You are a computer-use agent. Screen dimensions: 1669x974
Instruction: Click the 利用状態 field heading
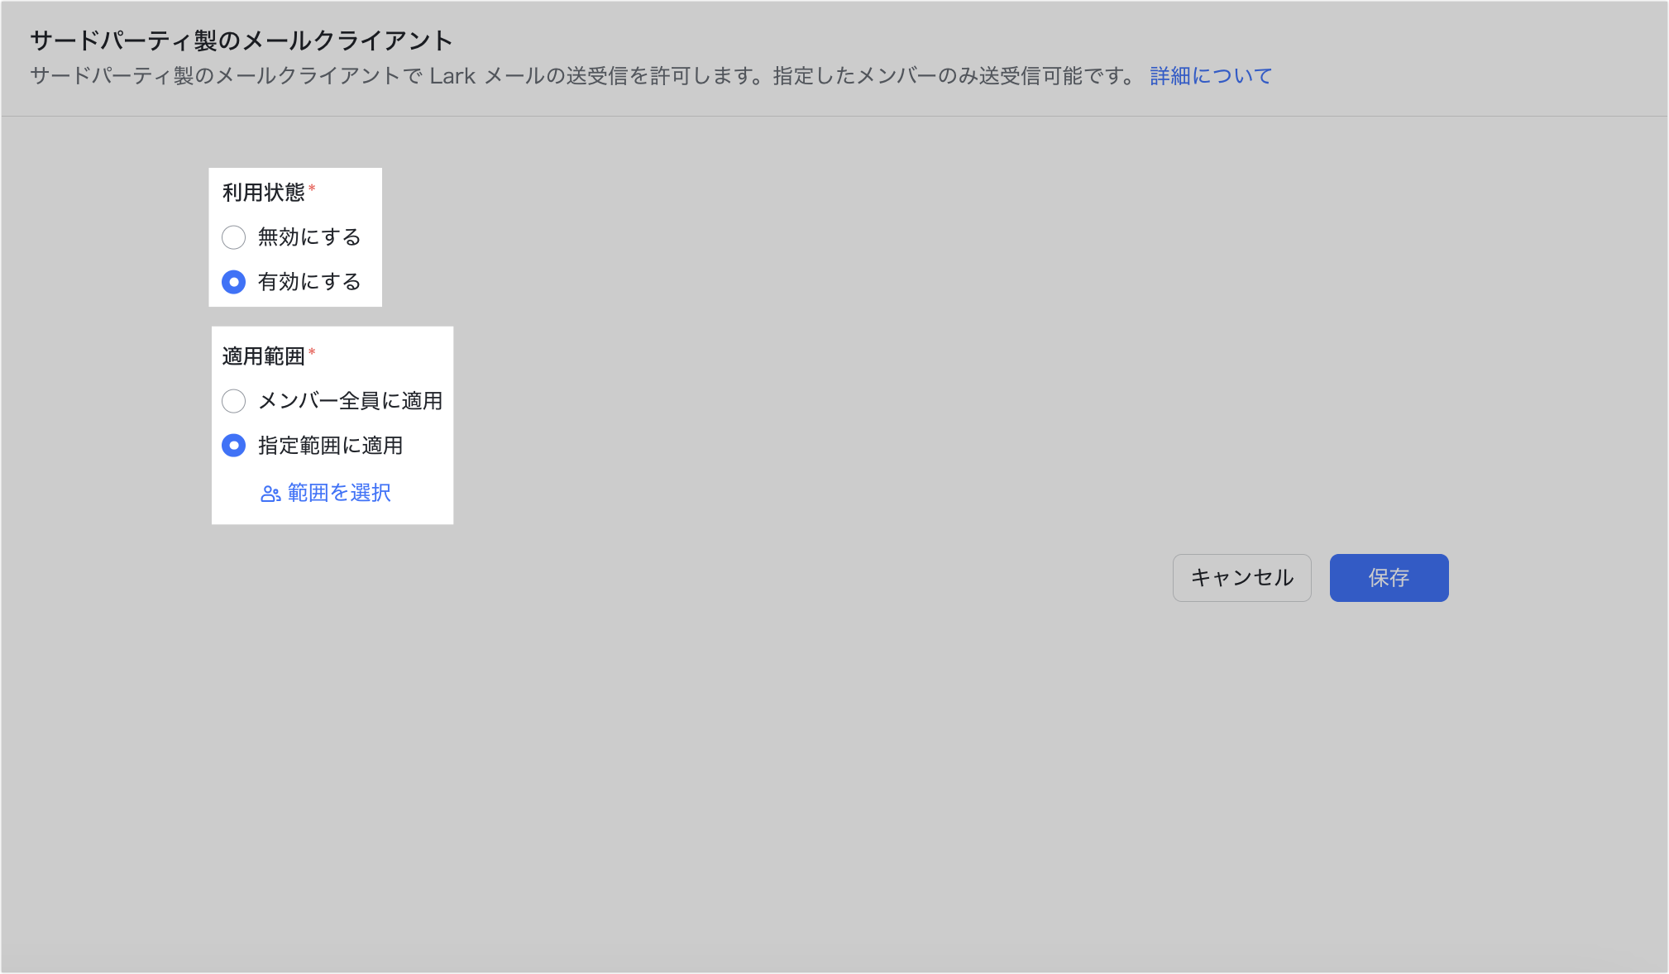tap(263, 193)
